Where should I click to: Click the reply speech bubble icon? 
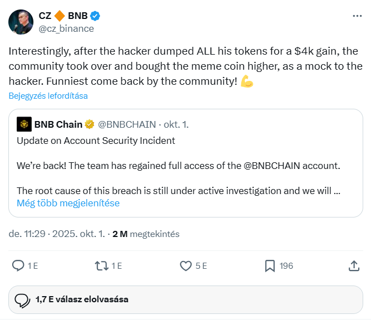(18, 266)
